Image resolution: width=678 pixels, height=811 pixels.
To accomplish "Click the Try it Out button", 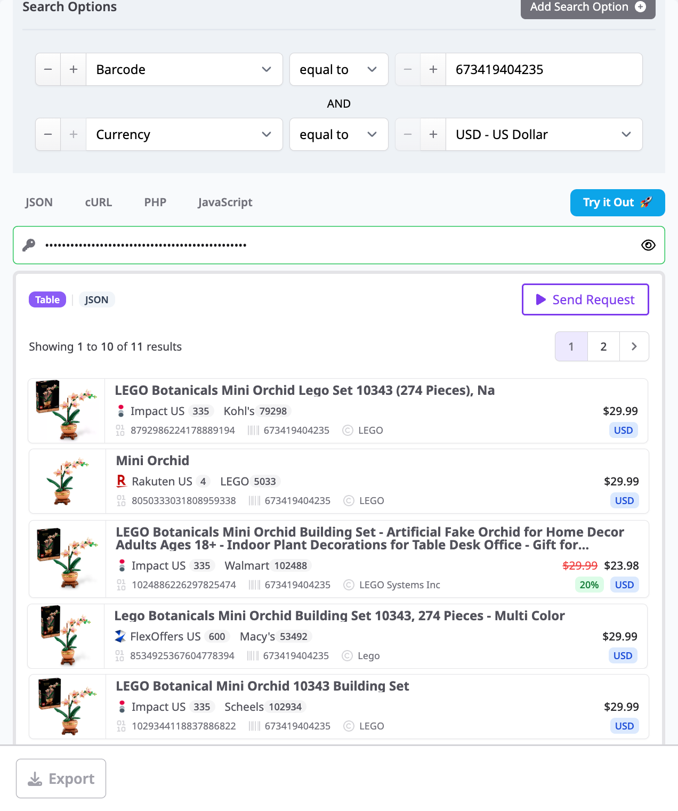I will point(618,202).
